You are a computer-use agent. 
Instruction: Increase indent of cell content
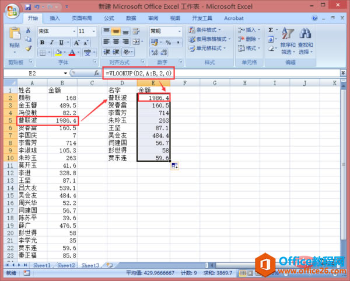116,53
